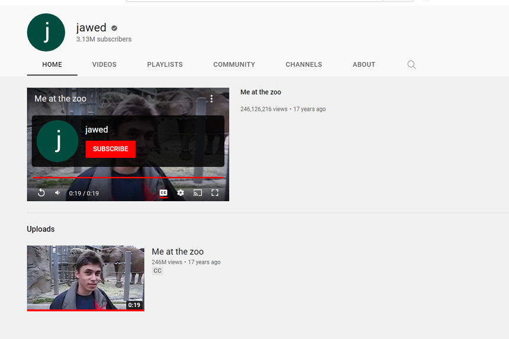Image resolution: width=509 pixels, height=339 pixels.
Task: Open the 'Me at the zoo' upload thumbnail
Action: pyautogui.click(x=86, y=278)
